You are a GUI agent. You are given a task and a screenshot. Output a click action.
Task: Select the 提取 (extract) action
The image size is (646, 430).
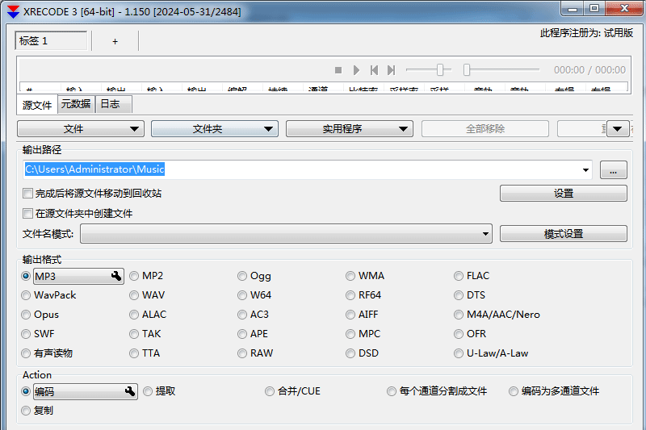click(x=148, y=391)
